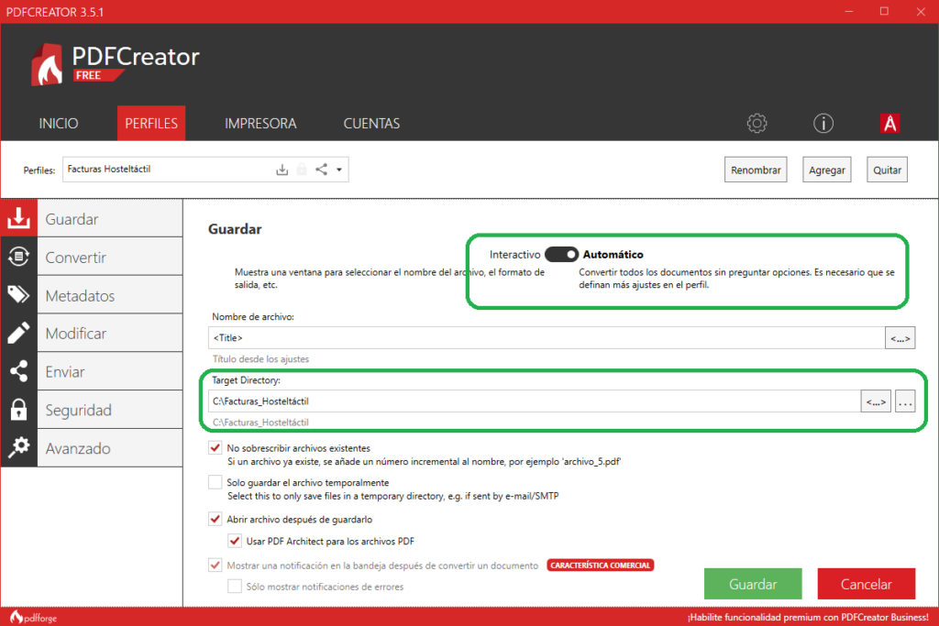Open application settings gear in header
The image size is (939, 626).
click(x=757, y=123)
